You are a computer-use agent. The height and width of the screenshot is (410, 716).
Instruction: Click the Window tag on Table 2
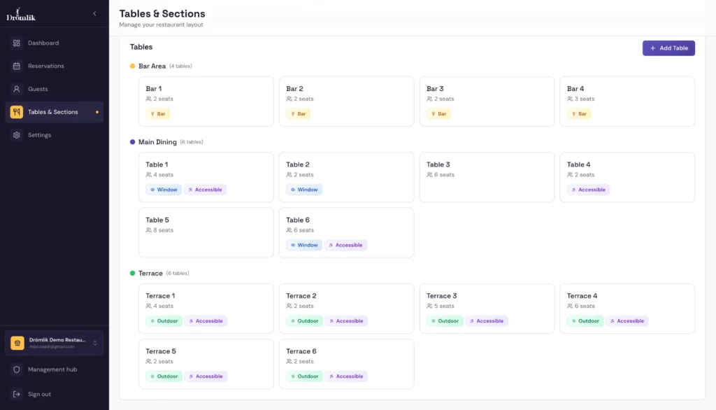[304, 190]
